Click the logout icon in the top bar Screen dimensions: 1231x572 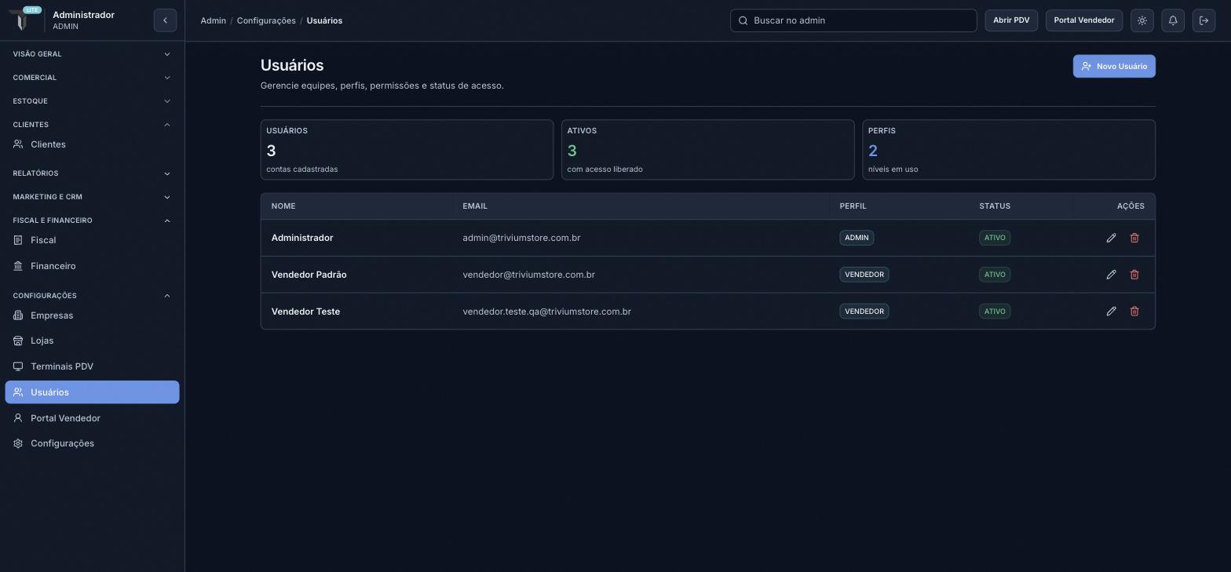(1204, 20)
